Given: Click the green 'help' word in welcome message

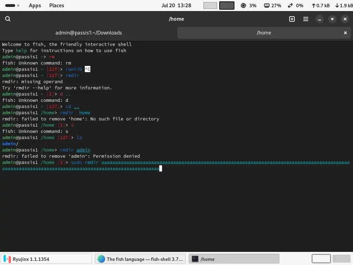Looking at the screenshot, I should pyautogui.click(x=21, y=51).
